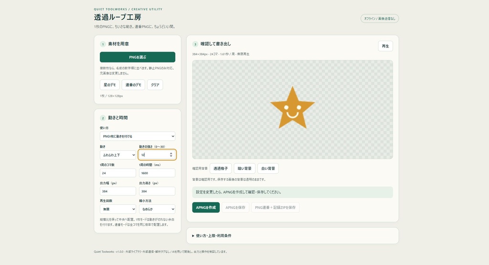Increase 動きの強さ with the up stepper arrow
This screenshot has height=265, width=489.
tap(171, 153)
